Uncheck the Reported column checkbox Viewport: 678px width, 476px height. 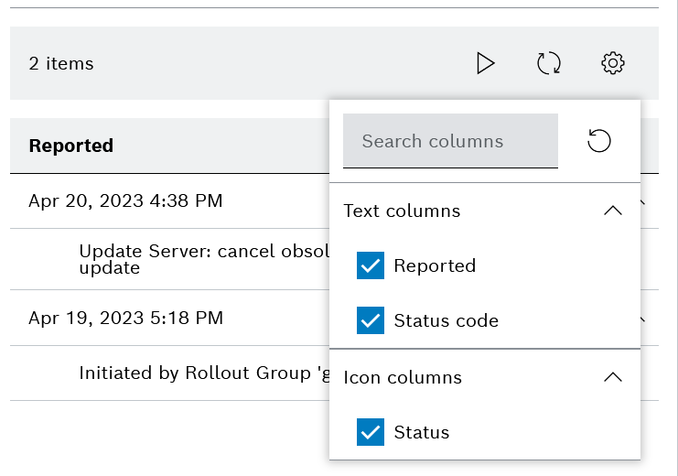(371, 265)
